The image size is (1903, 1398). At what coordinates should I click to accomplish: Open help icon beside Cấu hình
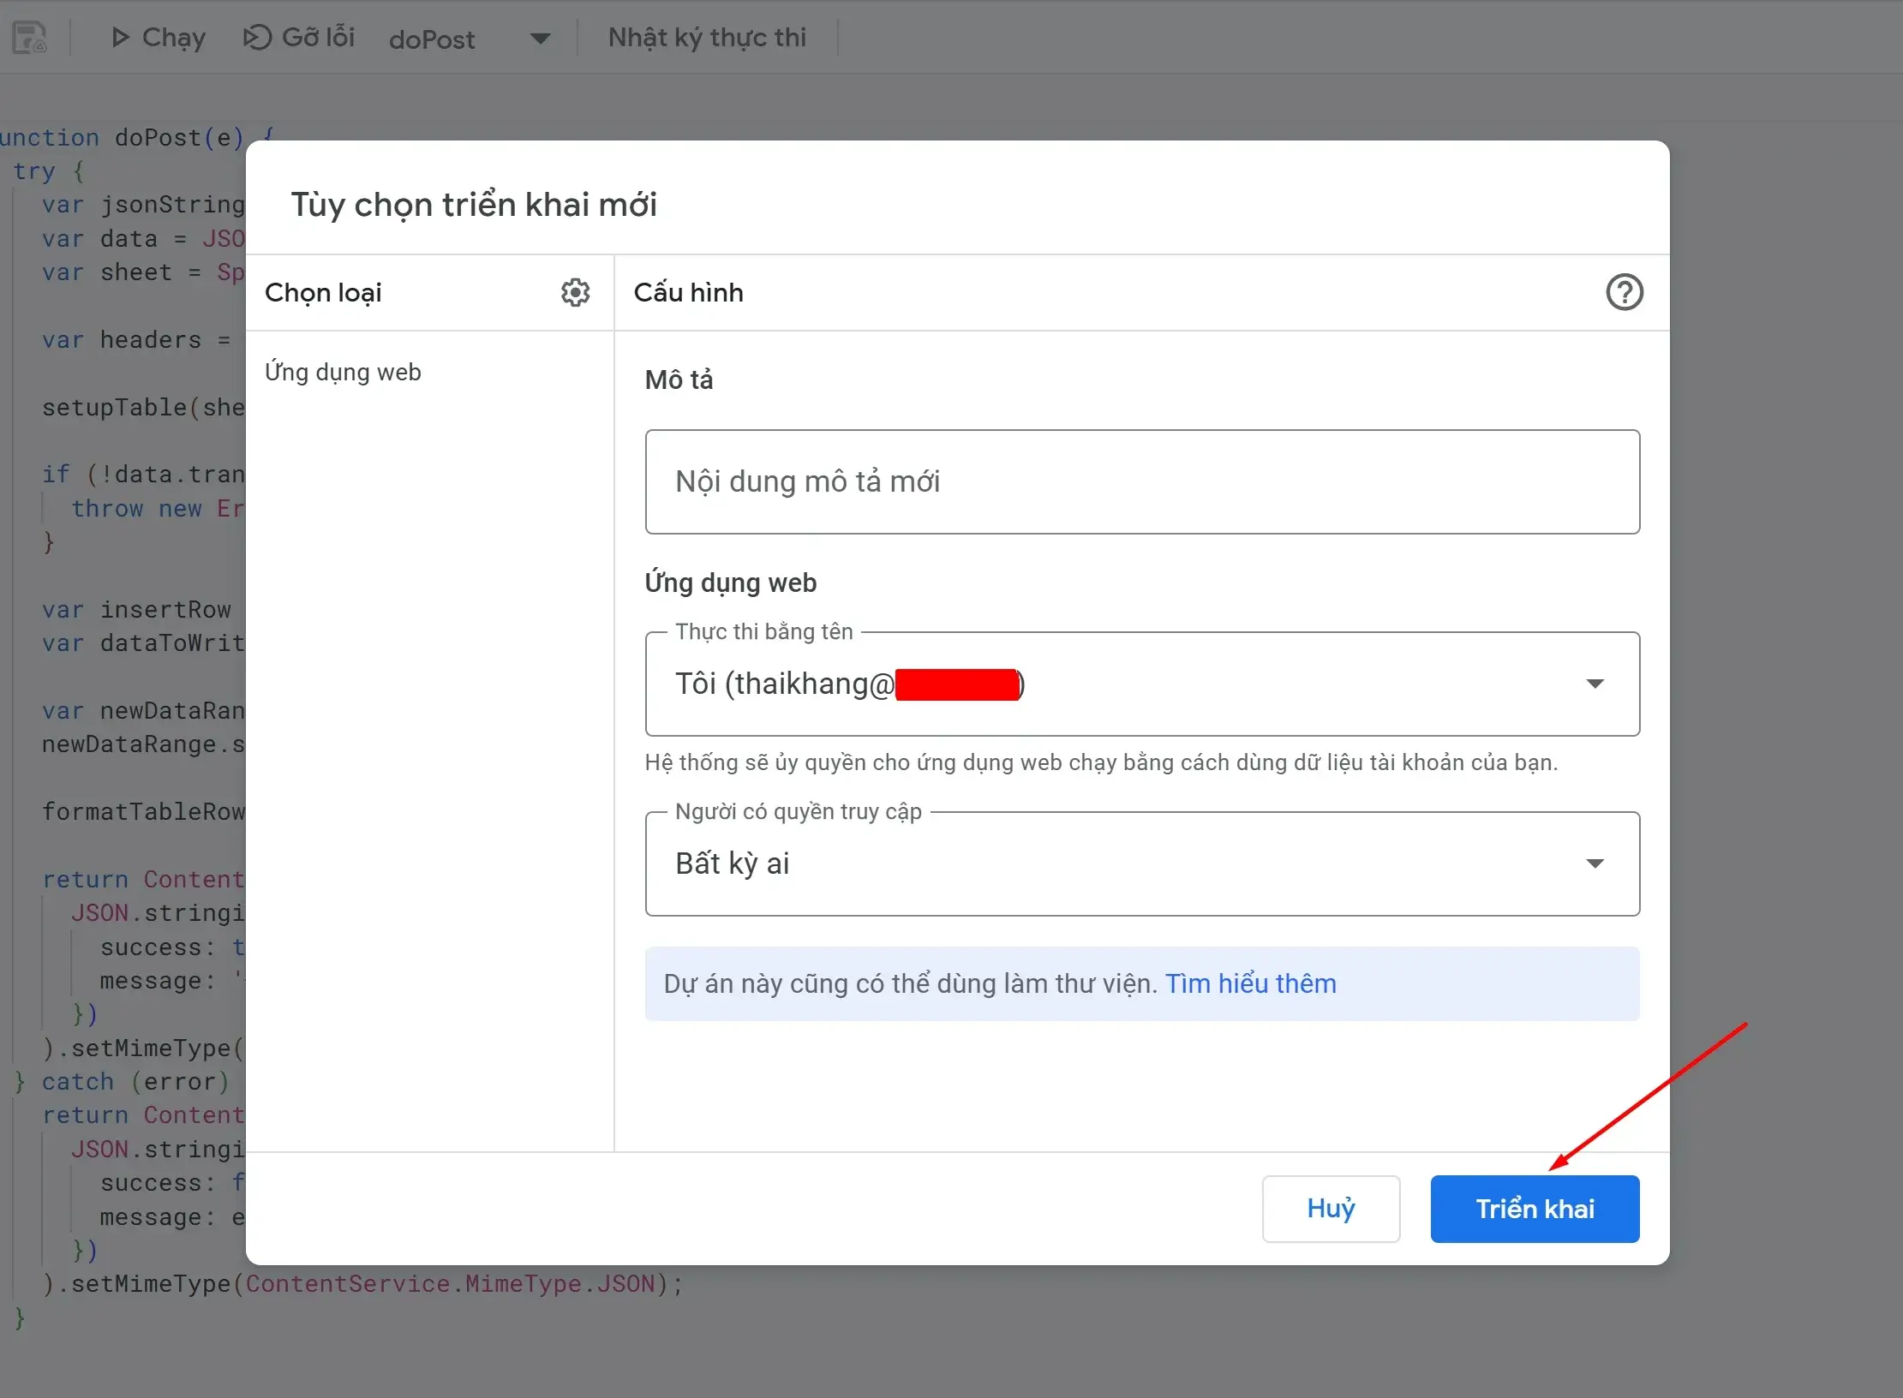pos(1624,292)
